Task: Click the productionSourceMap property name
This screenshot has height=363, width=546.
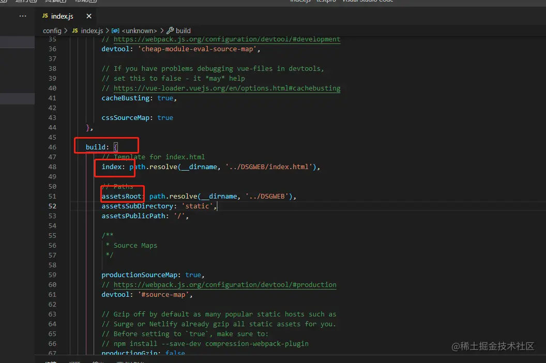Action: 139,275
